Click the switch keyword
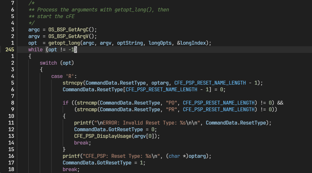 [48, 63]
